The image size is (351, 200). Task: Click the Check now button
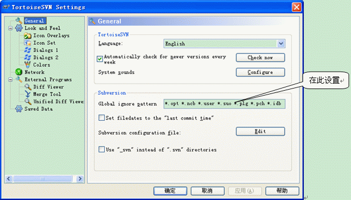point(260,57)
